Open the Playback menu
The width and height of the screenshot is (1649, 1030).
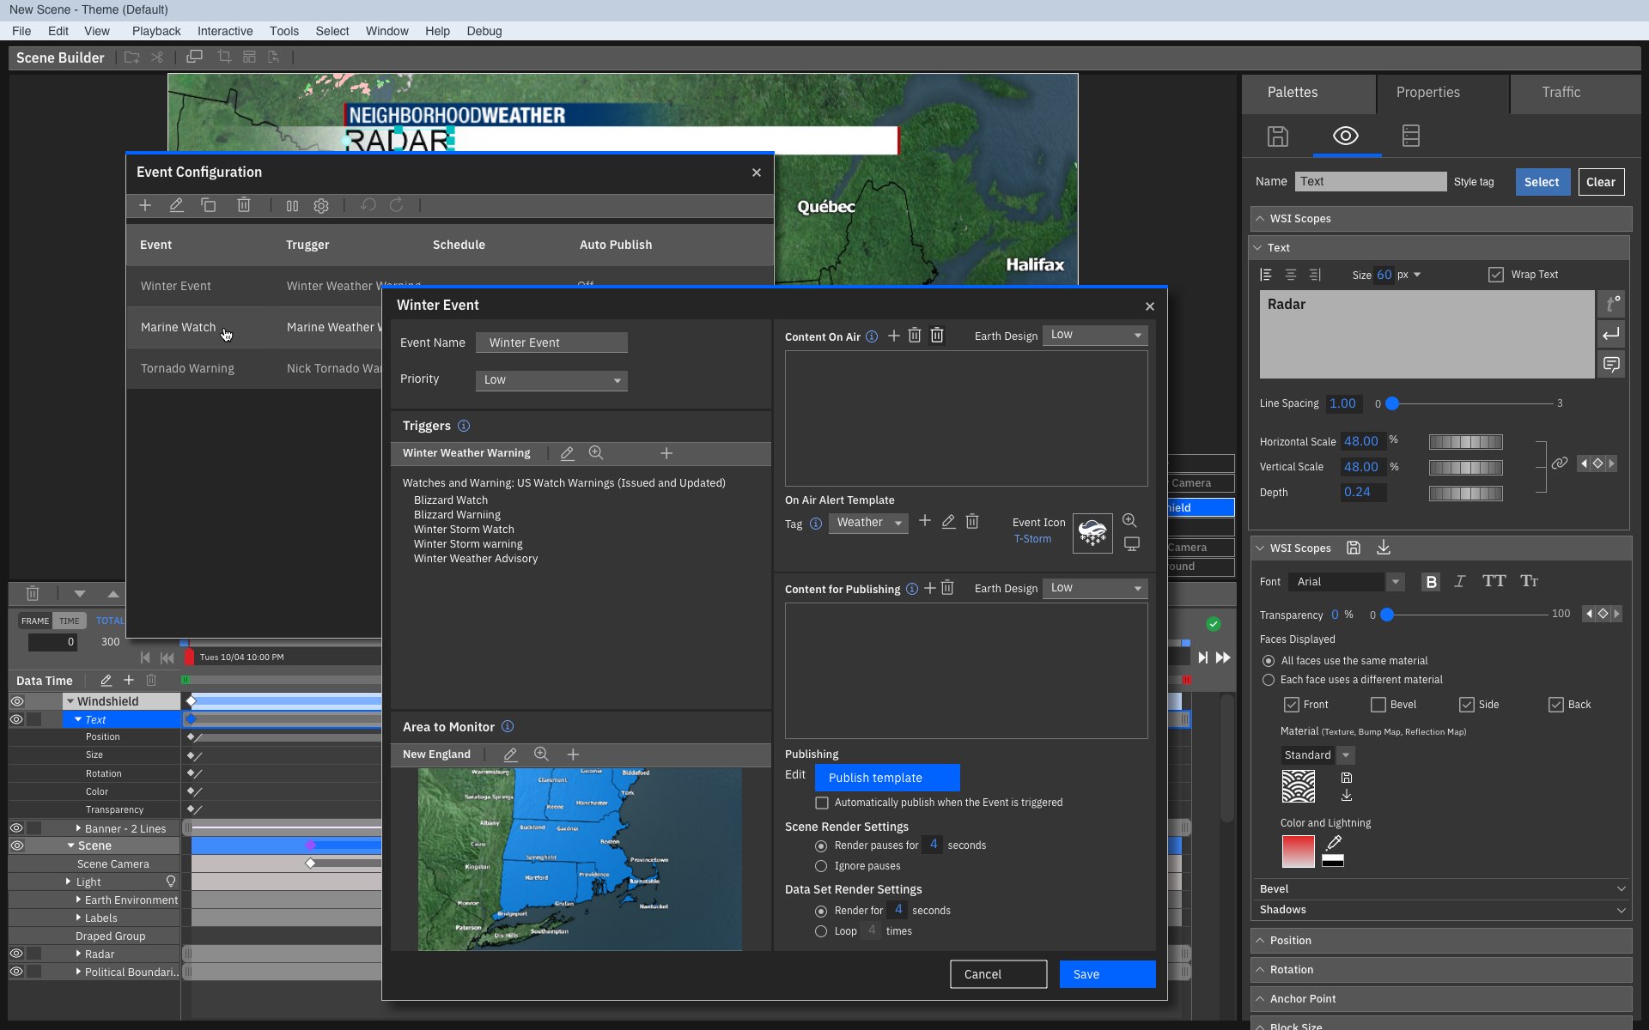point(156,31)
